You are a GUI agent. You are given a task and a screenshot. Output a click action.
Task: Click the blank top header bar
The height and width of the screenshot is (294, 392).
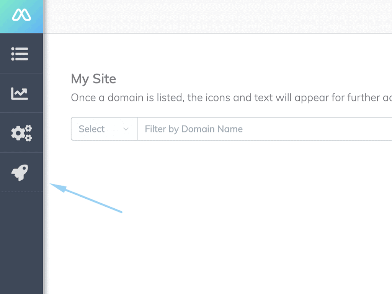click(217, 16)
